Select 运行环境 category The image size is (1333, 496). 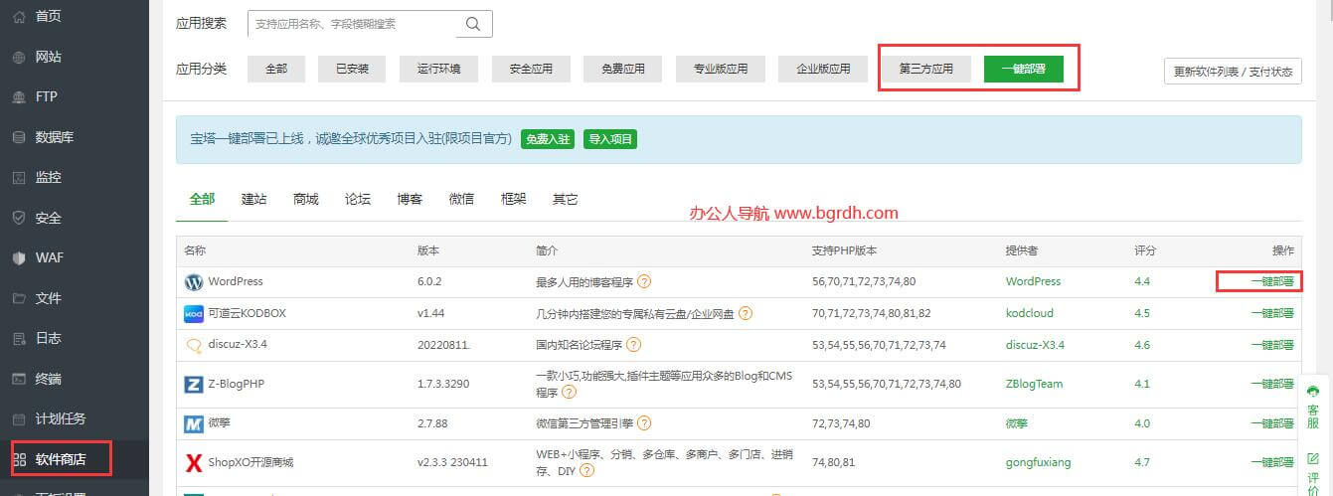point(438,69)
